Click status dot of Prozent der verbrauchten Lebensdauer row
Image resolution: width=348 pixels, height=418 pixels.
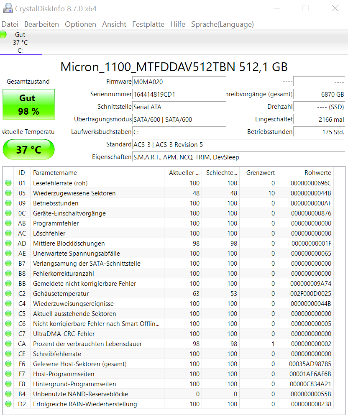point(8,344)
